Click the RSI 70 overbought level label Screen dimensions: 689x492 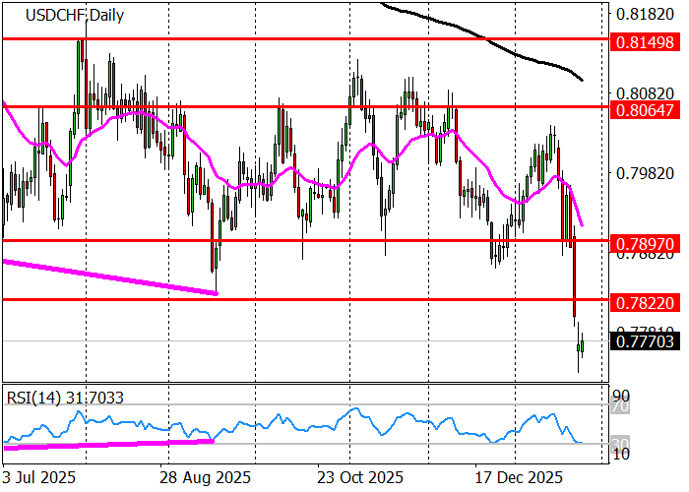pyautogui.click(x=622, y=404)
